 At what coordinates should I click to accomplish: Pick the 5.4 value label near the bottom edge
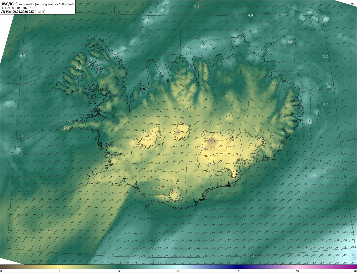coord(255,257)
